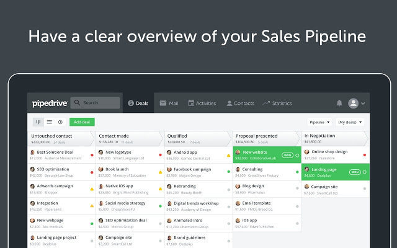Image resolution: width=397 pixels, height=248 pixels.
Task: Switch to pipeline view icon
Action: point(38,122)
